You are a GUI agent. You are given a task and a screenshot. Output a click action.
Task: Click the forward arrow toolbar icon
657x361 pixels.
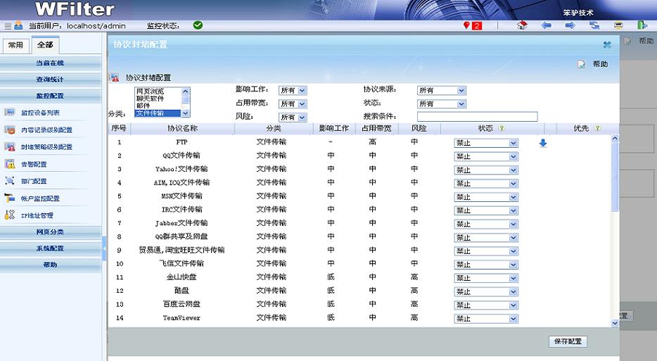[x=570, y=25]
